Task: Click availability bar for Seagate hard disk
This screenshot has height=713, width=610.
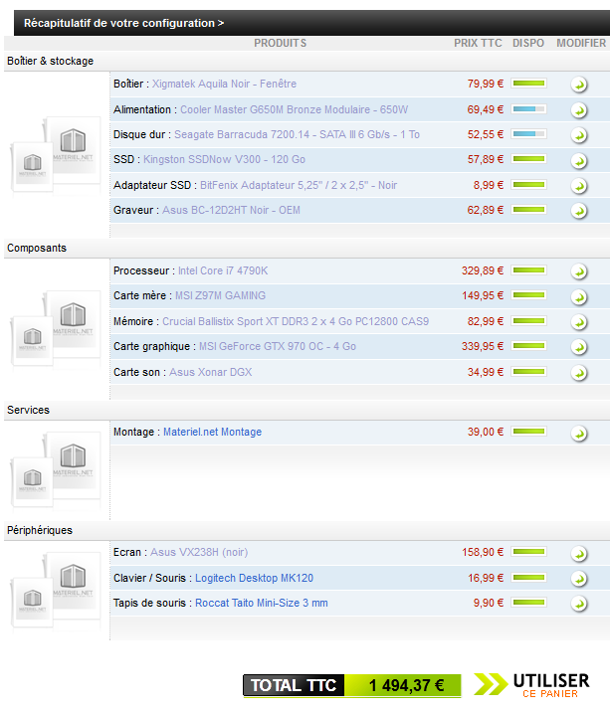Action: [528, 134]
